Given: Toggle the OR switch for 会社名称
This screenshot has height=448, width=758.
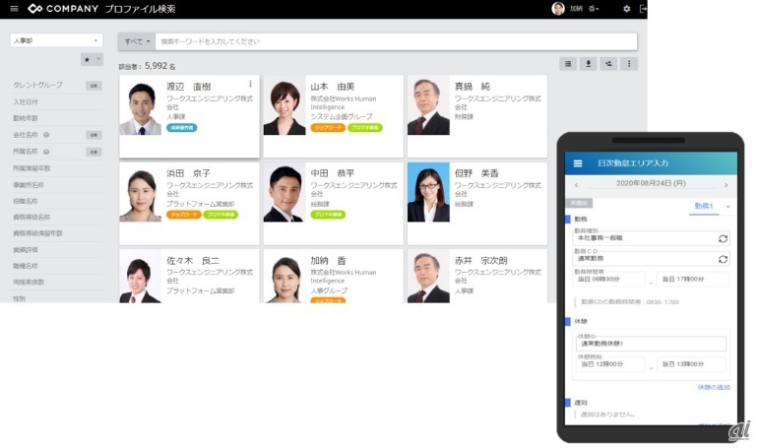Looking at the screenshot, I should point(94,135).
